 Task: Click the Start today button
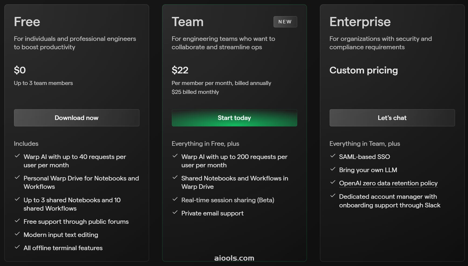point(234,118)
